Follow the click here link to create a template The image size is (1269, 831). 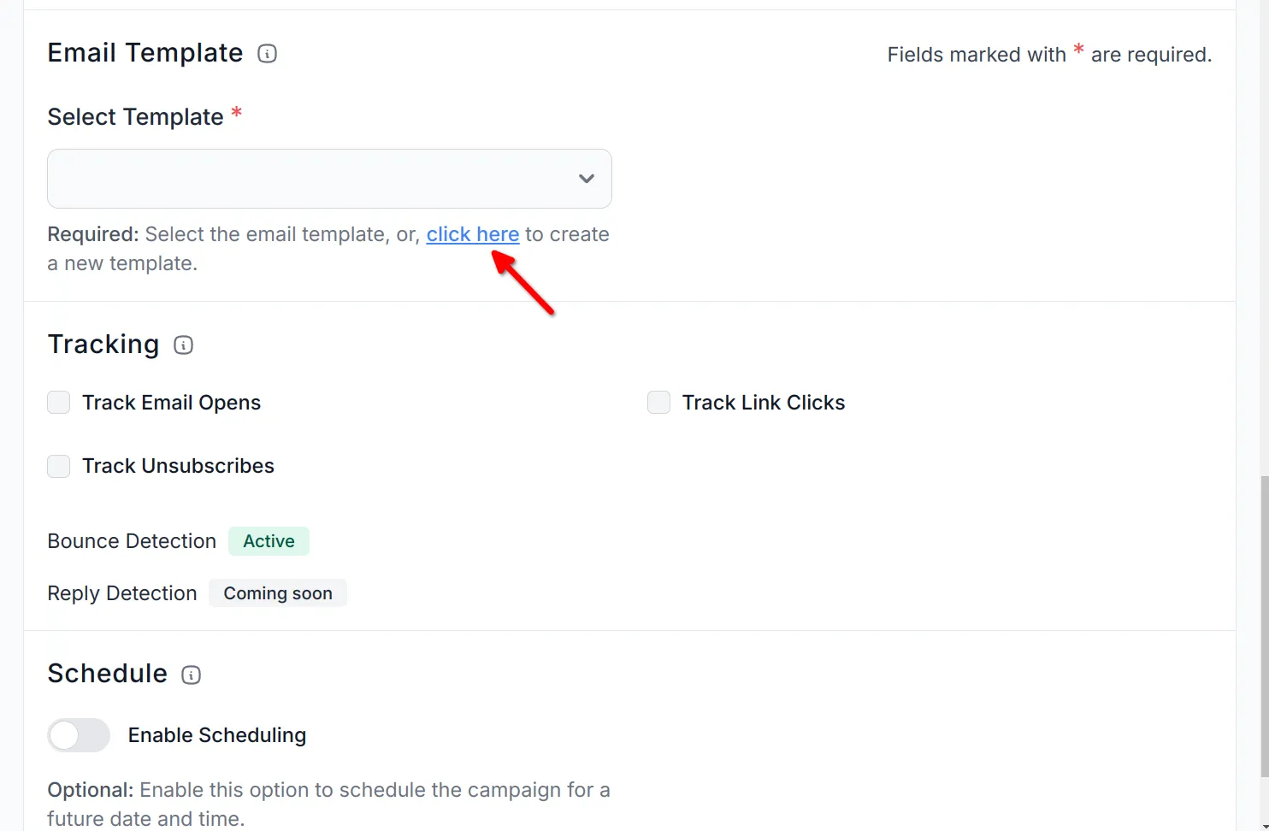(472, 233)
